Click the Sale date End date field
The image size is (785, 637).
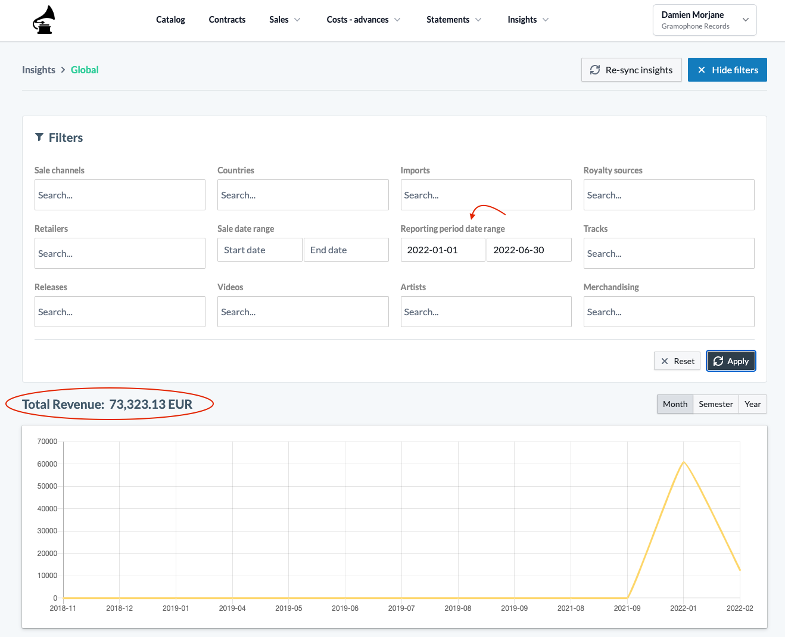click(346, 250)
